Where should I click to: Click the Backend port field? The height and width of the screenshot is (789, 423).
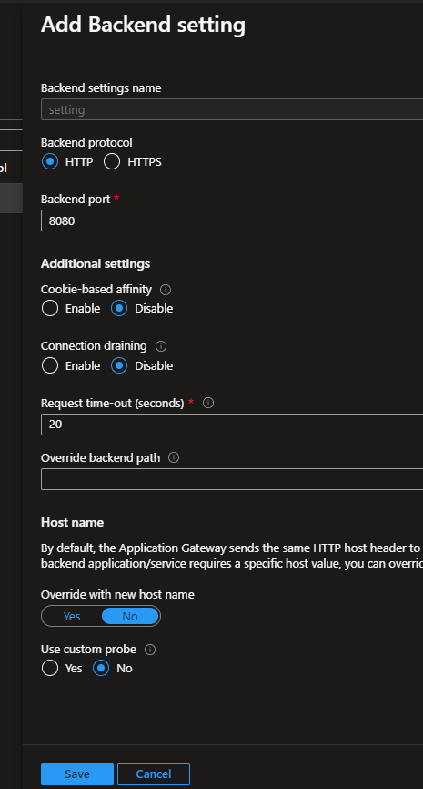click(232, 220)
